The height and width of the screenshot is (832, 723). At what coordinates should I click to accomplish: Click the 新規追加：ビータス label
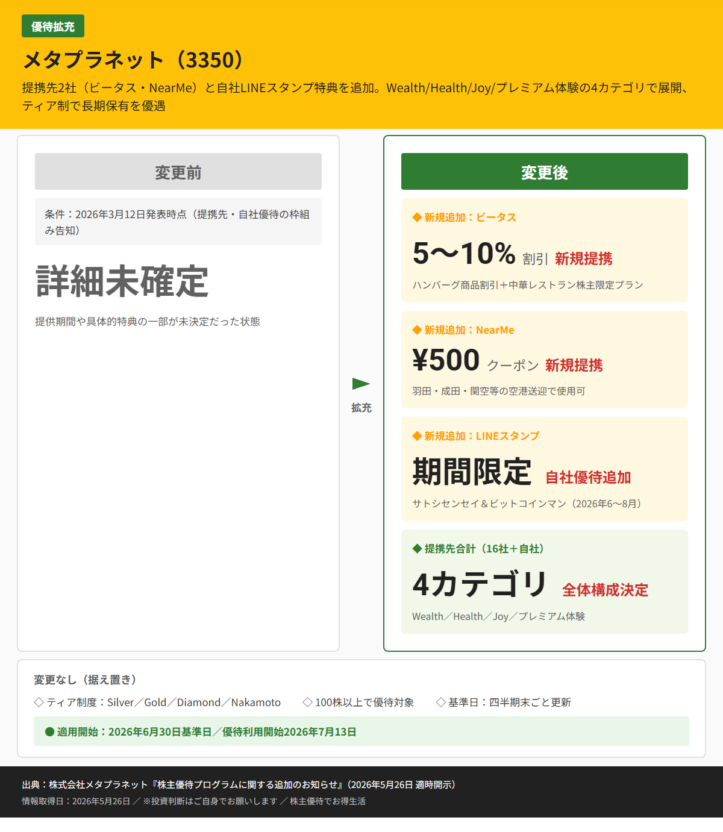point(471,217)
